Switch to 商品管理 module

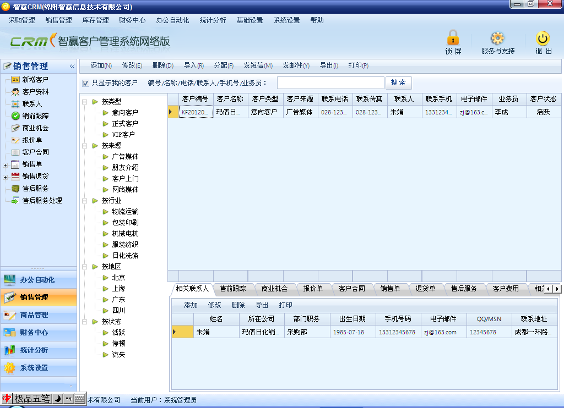tap(39, 315)
